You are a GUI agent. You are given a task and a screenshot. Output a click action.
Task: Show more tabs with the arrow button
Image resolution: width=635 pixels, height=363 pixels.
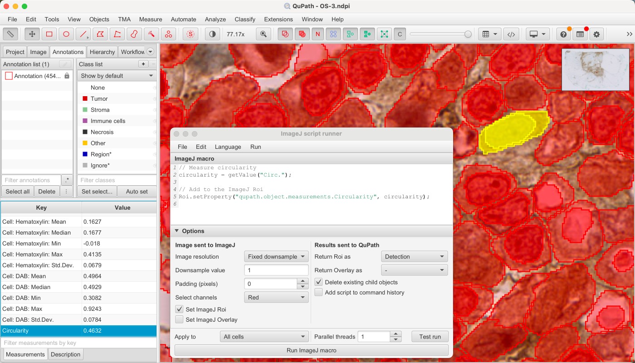pos(151,52)
